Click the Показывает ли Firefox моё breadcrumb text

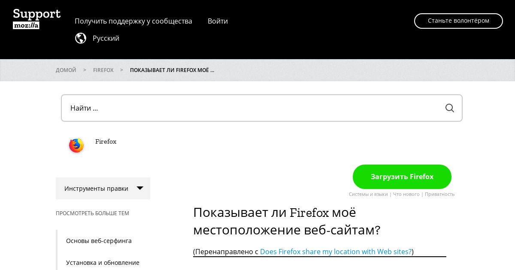[172, 70]
